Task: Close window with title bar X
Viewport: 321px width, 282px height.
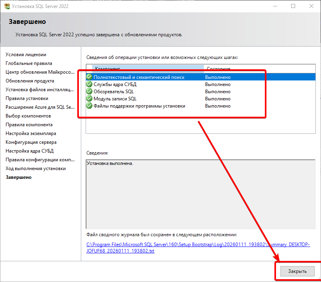Action: (311, 6)
